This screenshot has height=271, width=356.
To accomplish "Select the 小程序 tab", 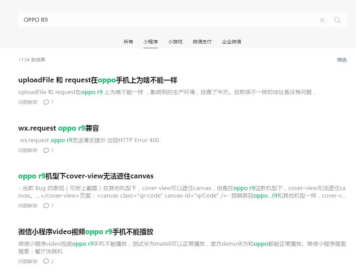I will 151,42.
